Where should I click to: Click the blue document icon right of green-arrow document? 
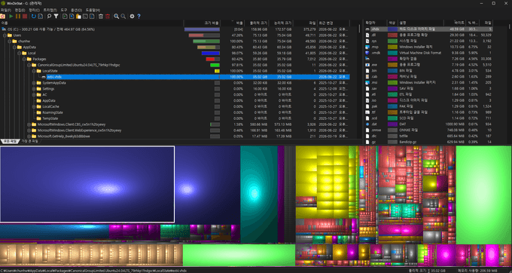click(x=72, y=16)
